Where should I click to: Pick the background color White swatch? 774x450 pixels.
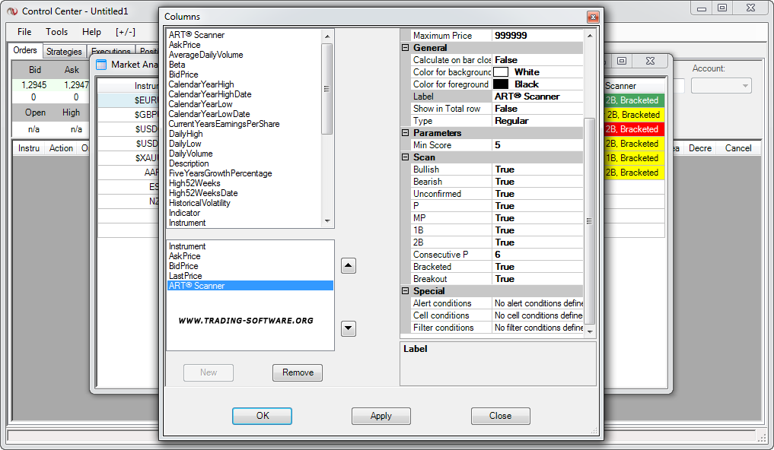point(501,72)
